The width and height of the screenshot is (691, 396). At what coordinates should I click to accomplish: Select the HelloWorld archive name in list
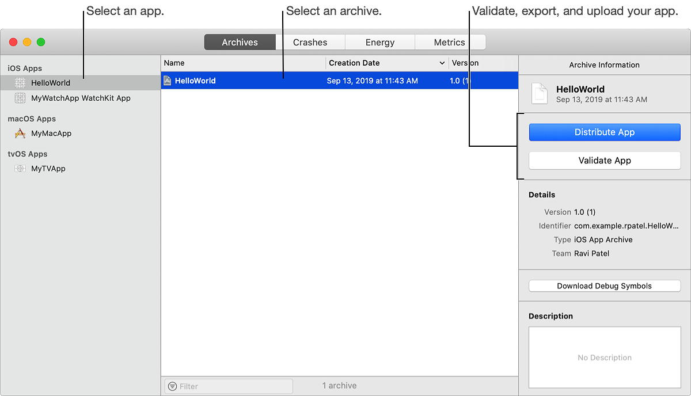click(195, 81)
